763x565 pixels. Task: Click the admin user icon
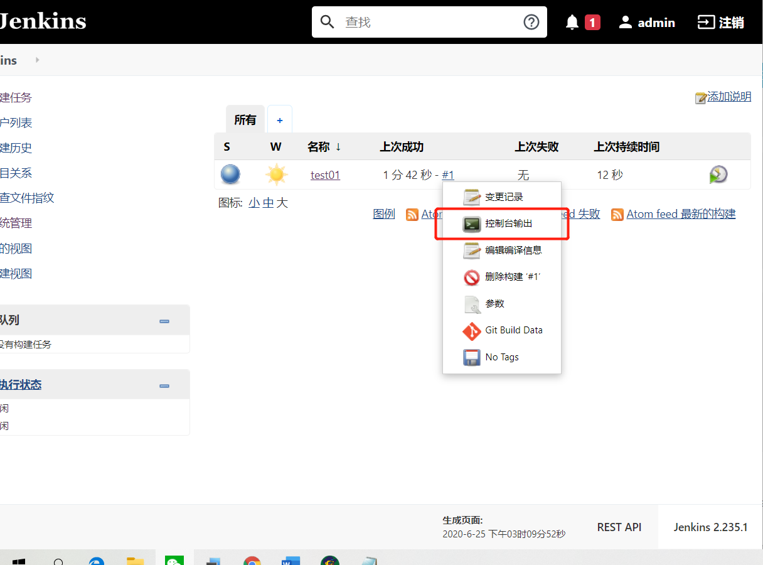click(626, 23)
